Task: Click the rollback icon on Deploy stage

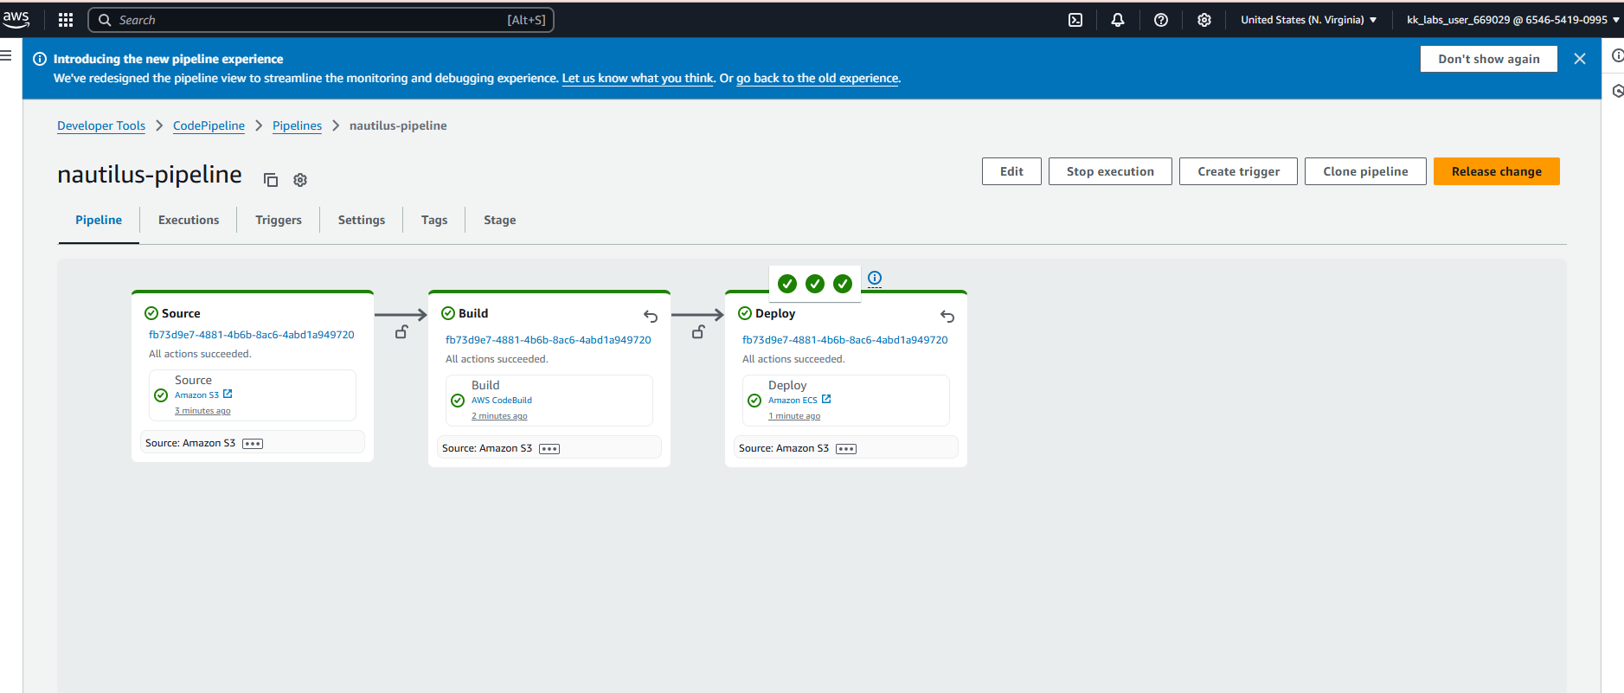Action: 947,317
